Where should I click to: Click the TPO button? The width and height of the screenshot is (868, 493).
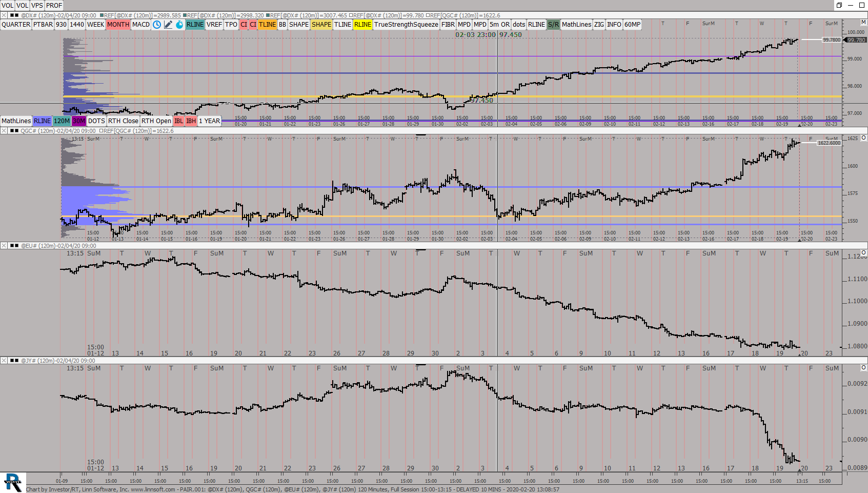[231, 25]
